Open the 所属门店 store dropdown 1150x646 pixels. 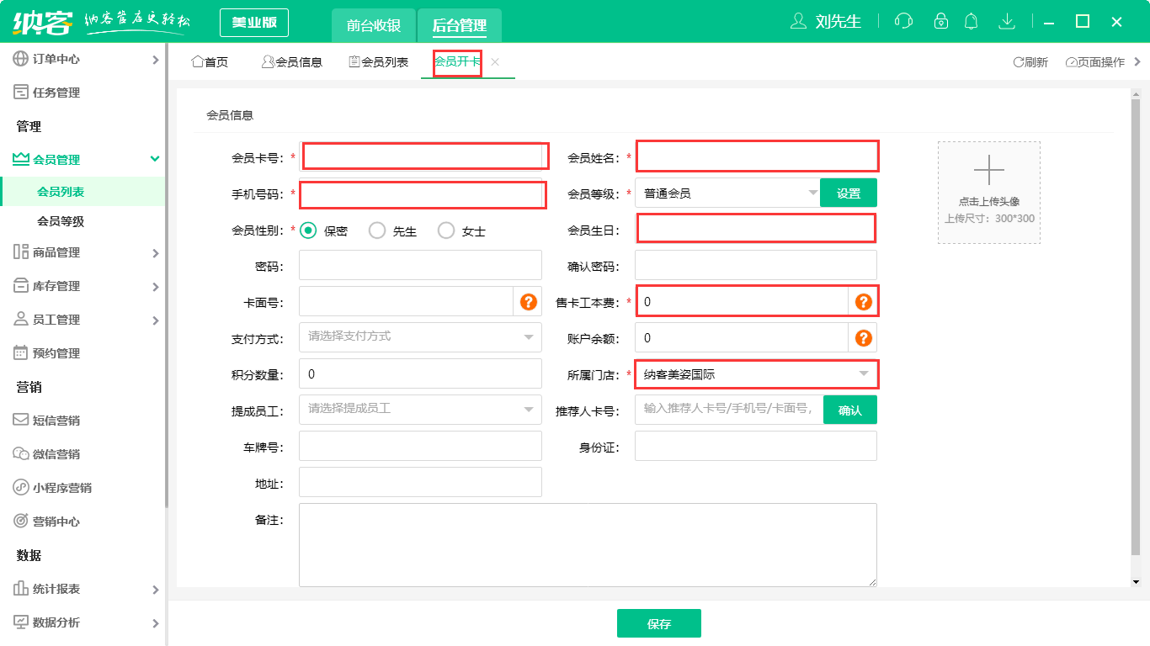point(755,374)
